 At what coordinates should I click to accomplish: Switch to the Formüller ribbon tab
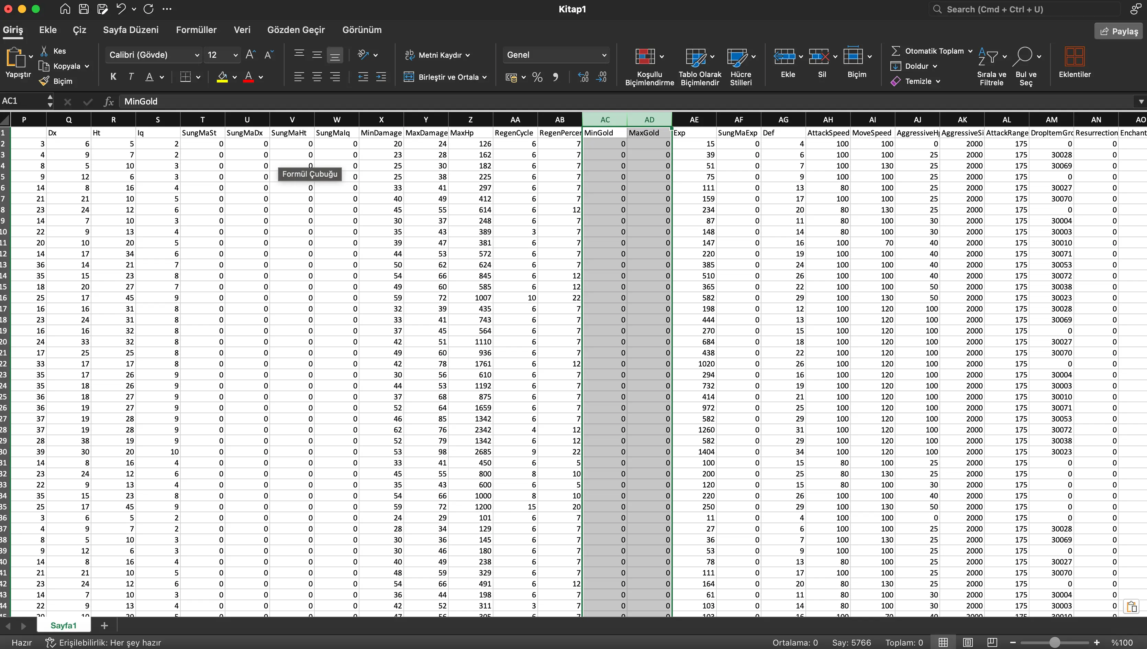coord(196,30)
